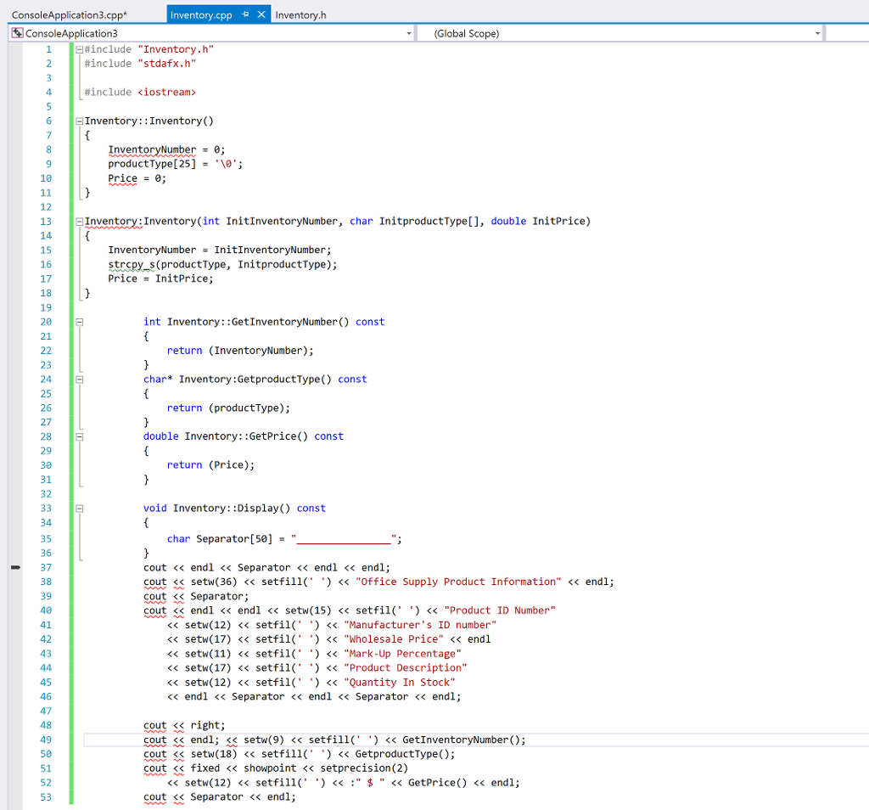869x810 pixels.
Task: Collapse the Display function at line 33
Action: click(x=79, y=508)
